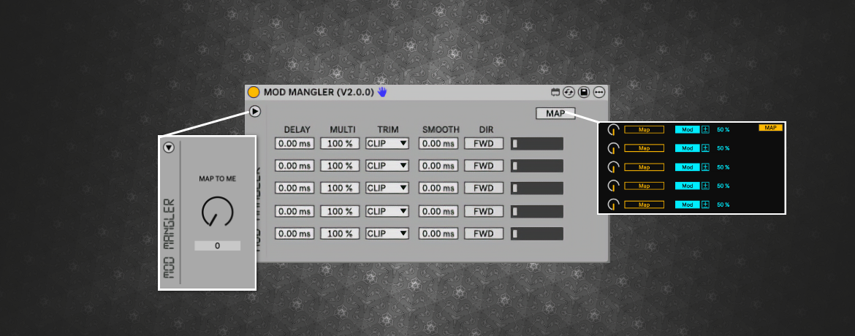Open the first row TRIM CLIP dropdown
The image size is (855, 336).
tap(387, 144)
